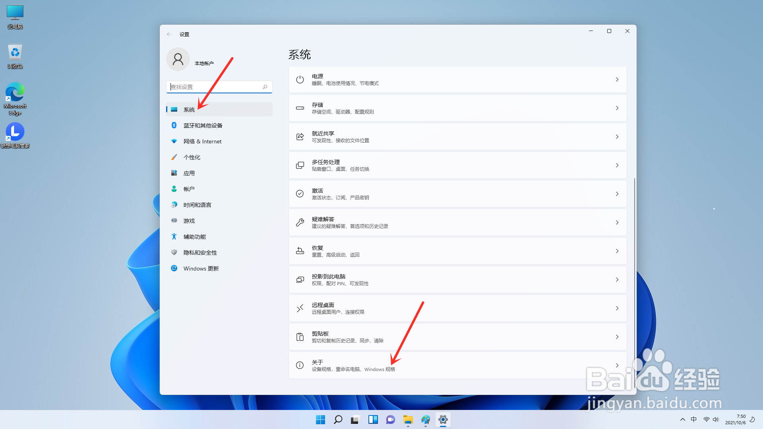The width and height of the screenshot is (763, 429).
Task: Click the share icon in 就近共享 row
Action: pos(300,137)
